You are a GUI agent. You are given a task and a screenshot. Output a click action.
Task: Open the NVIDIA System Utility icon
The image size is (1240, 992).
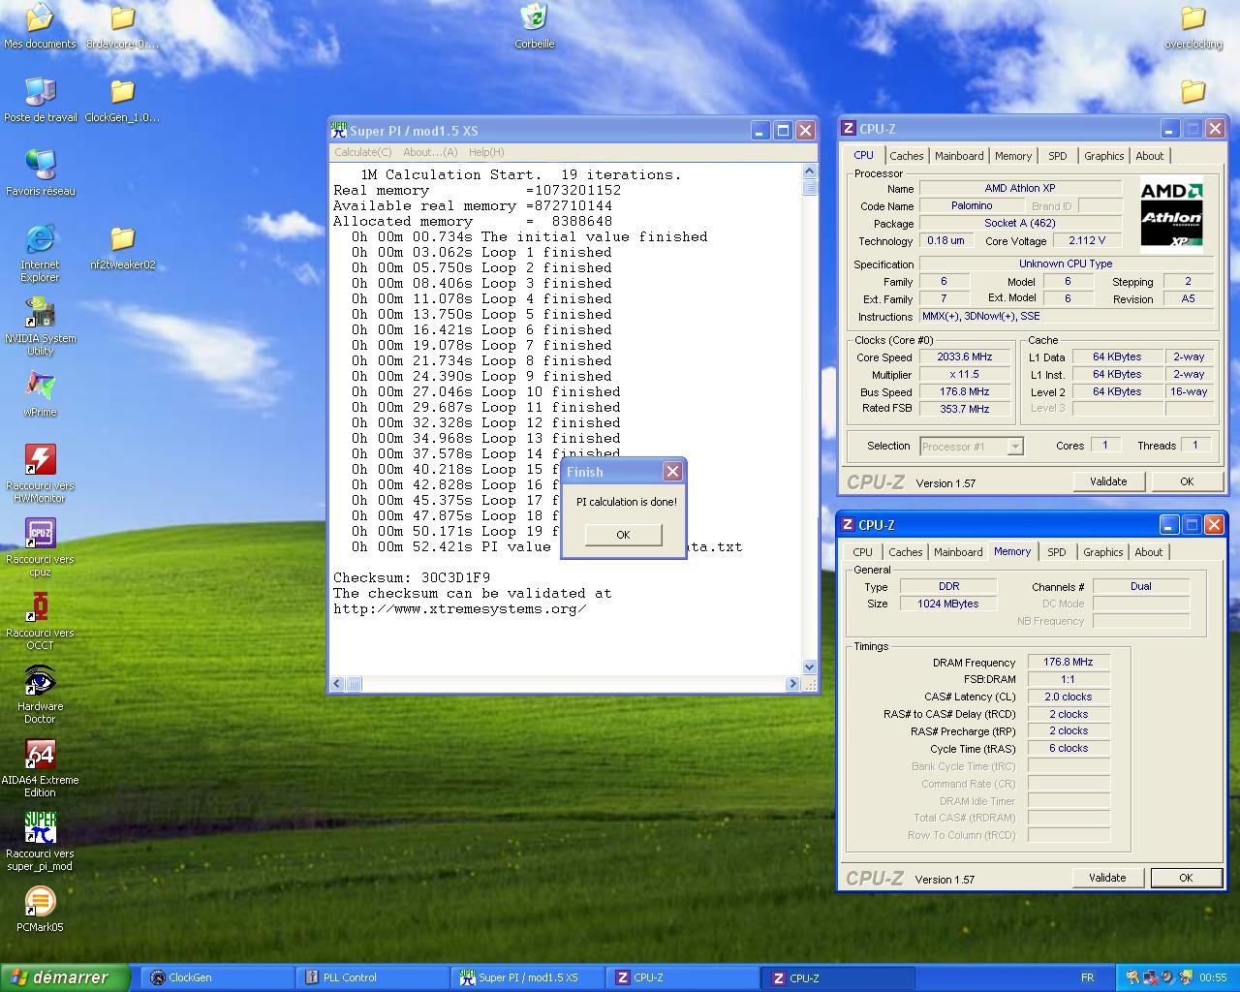[x=40, y=325]
